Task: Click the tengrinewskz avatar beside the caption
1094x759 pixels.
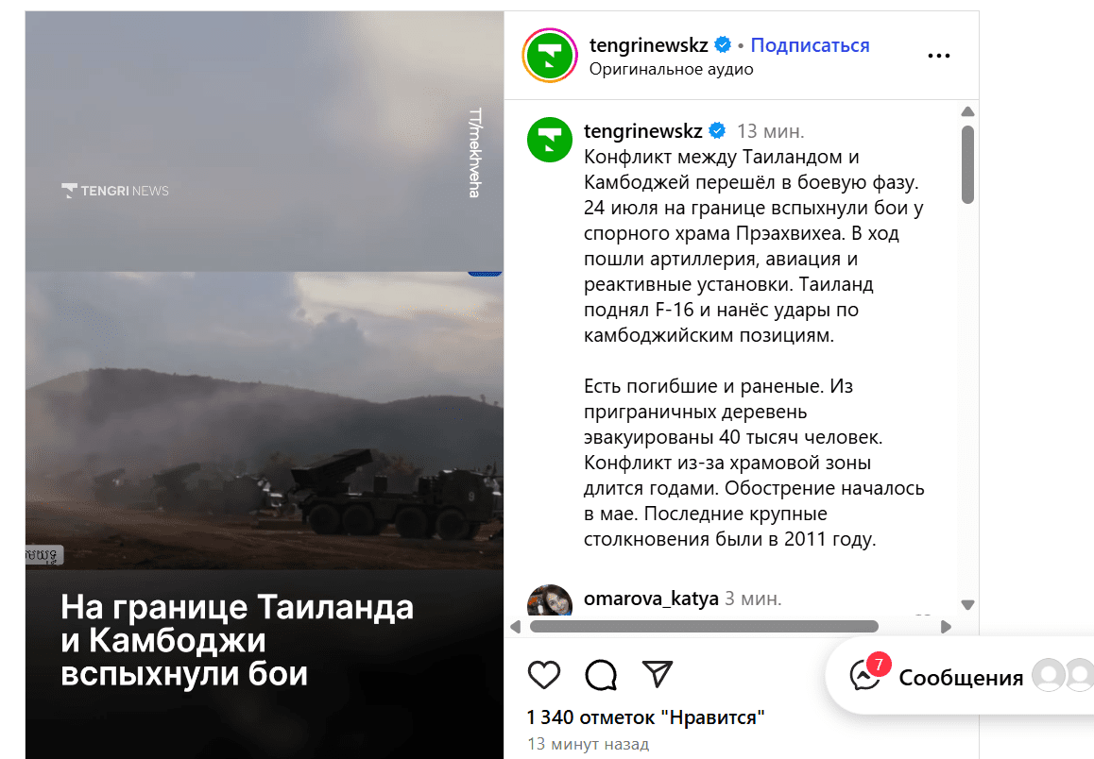Action: 550,140
